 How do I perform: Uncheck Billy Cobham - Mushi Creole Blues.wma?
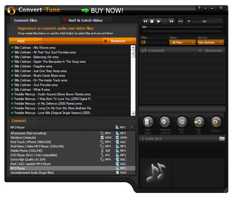click(13, 75)
